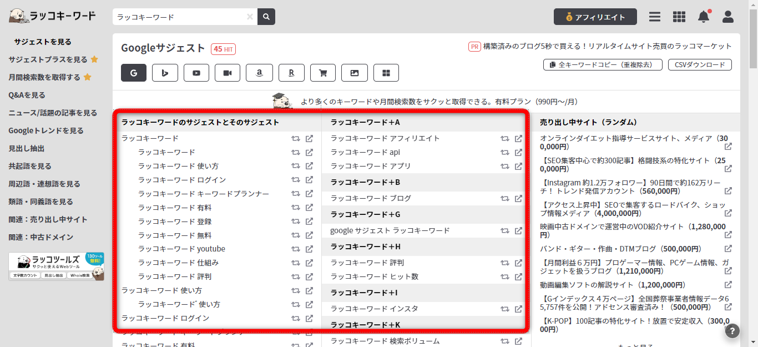
Task: Re-search icon for ラッコキーワード ヒット数
Action: [x=504, y=276]
